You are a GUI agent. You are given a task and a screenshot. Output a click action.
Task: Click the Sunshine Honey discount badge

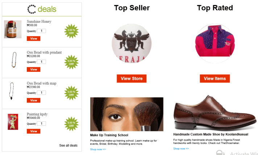pyautogui.click(x=71, y=31)
